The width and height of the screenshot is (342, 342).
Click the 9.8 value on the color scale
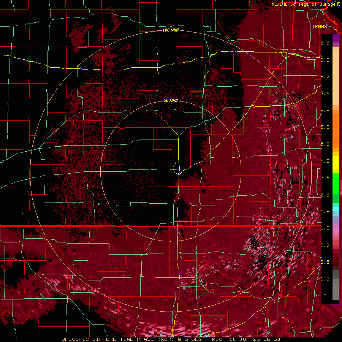325,43
